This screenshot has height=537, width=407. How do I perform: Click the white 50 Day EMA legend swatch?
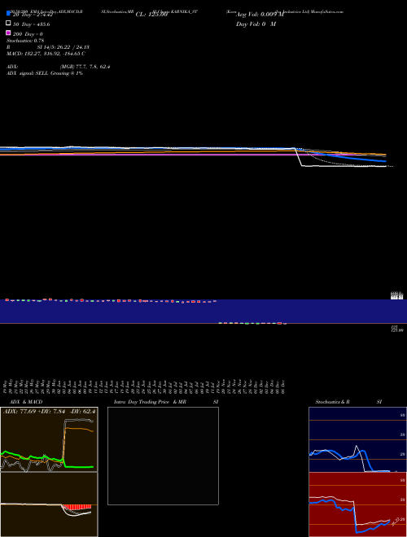pos(8,24)
